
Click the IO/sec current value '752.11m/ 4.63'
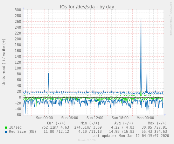pos(55,128)
